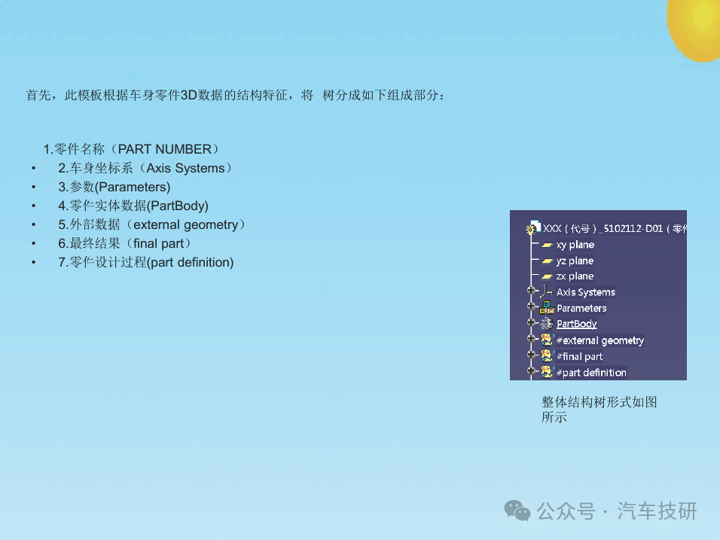
Task: Select the xy plane tree item
Action: click(575, 246)
